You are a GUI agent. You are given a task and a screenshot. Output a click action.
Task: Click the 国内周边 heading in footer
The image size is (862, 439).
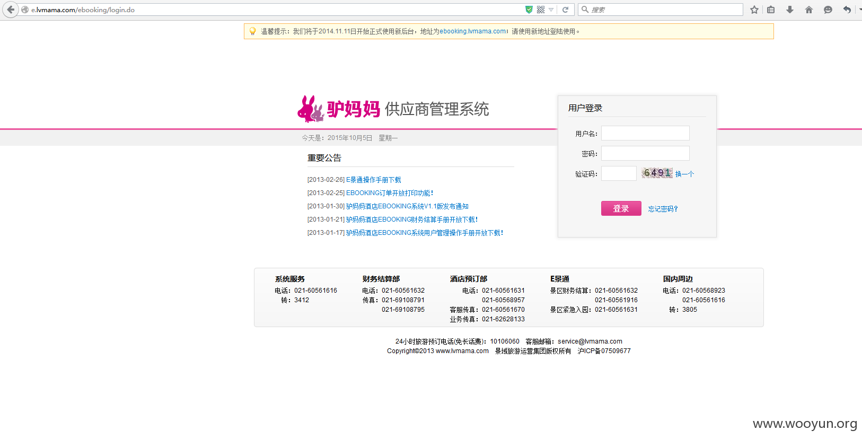tap(678, 279)
